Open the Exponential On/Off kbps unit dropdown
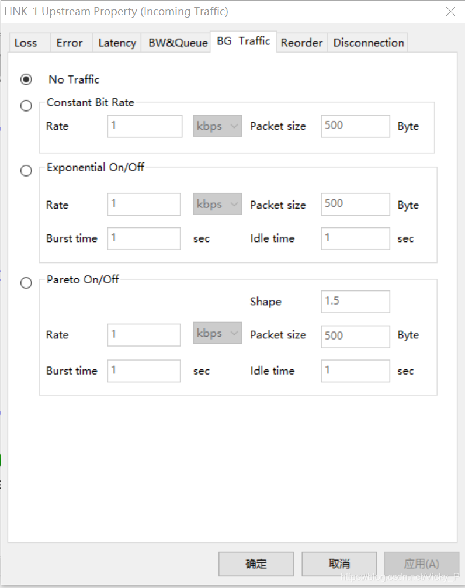Viewport: 465px width, 588px height. [x=217, y=204]
